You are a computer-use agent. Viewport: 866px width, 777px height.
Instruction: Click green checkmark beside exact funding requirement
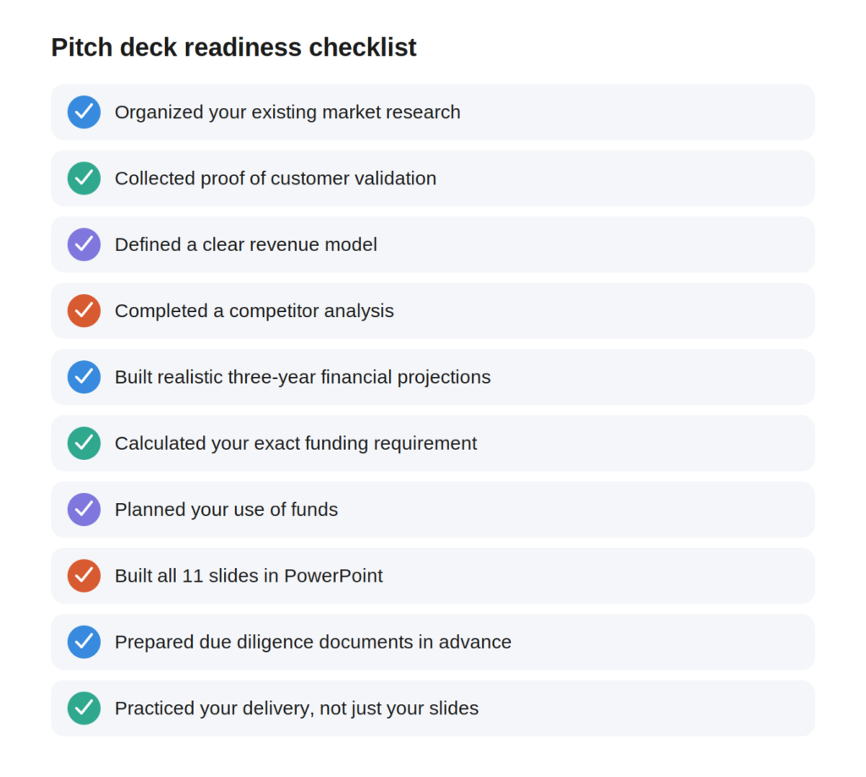pos(84,443)
